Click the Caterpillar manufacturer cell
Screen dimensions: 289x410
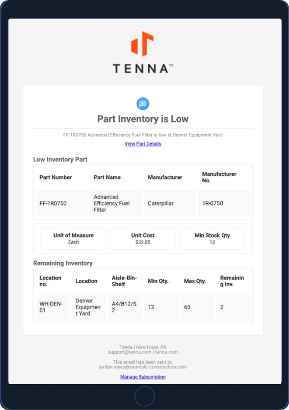pyautogui.click(x=170, y=204)
